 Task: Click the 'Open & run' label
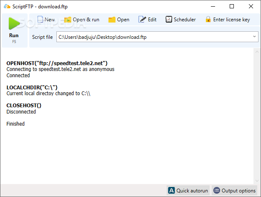point(86,20)
